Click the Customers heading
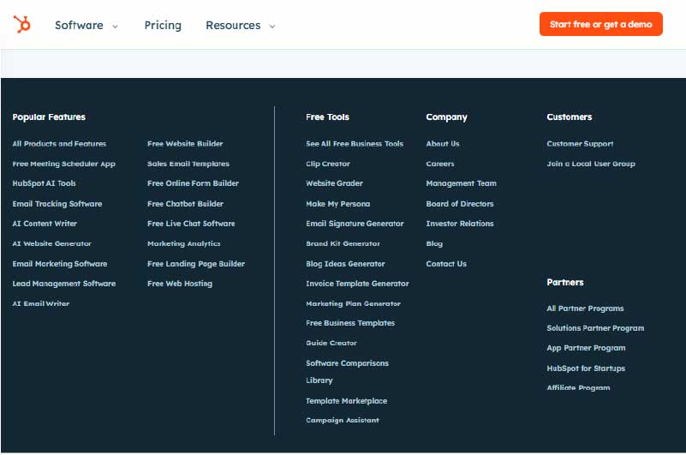Viewport: 686px width, 455px height. pos(570,117)
